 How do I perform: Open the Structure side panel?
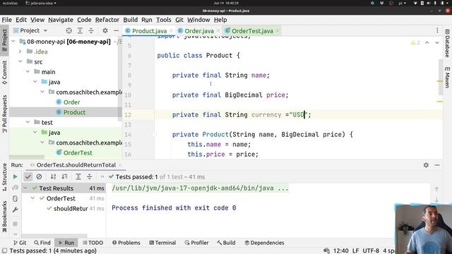[x=4, y=177]
